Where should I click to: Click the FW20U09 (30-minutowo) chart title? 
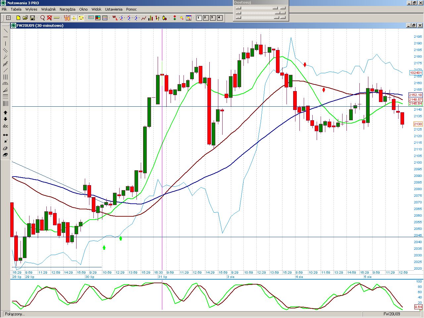(x=40, y=26)
